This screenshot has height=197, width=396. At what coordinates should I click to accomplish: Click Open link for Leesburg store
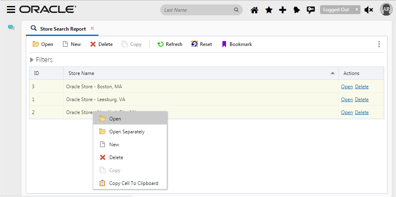(x=347, y=100)
